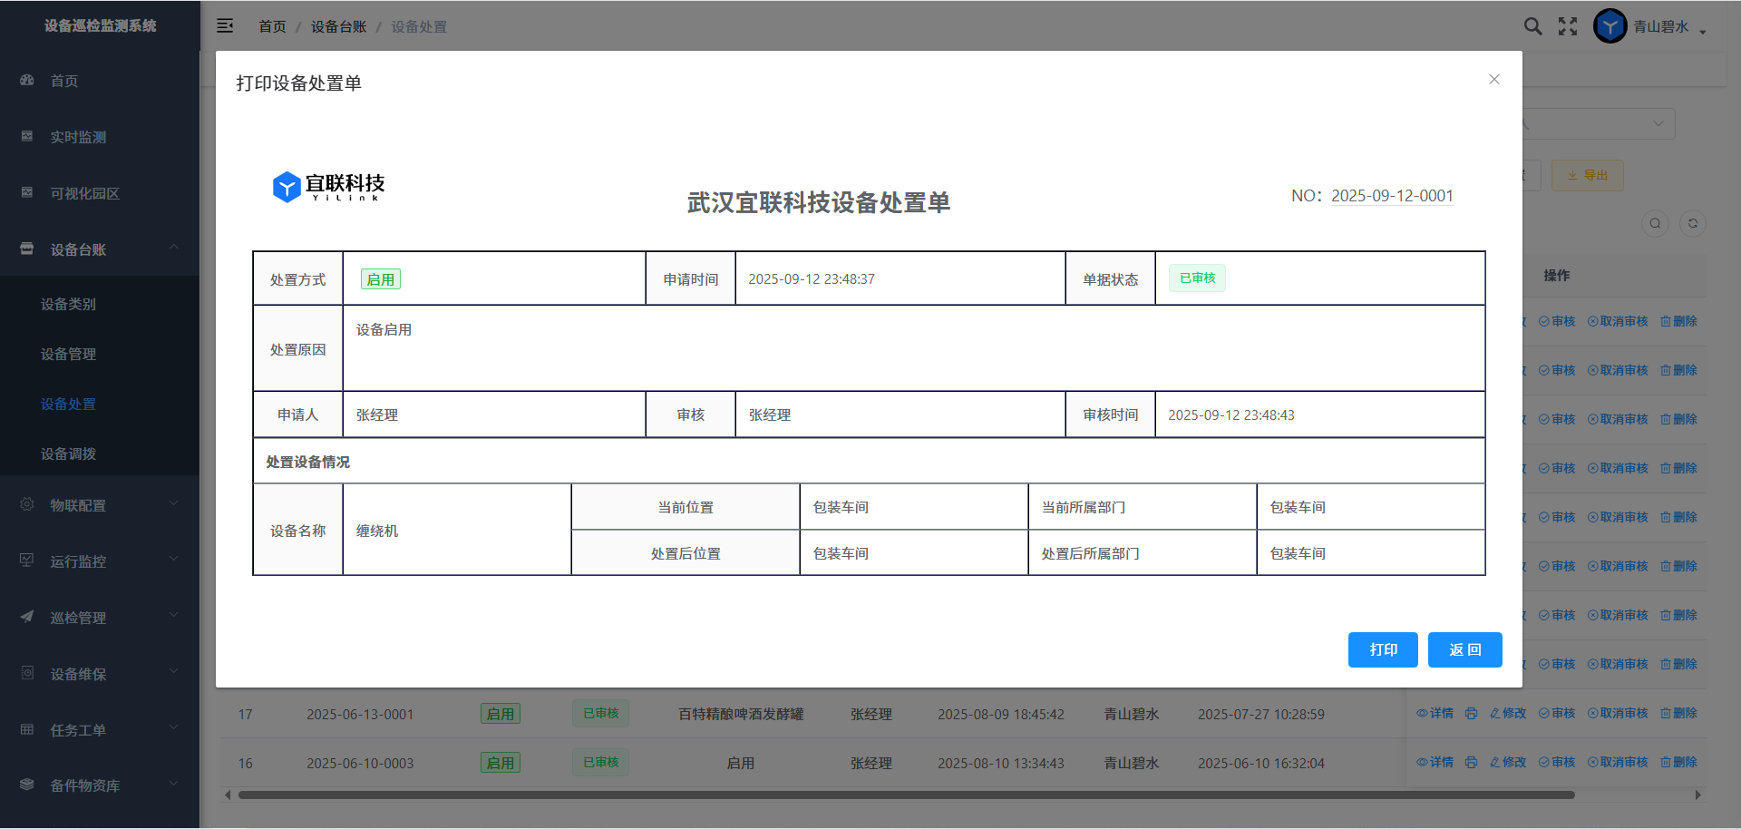
Task: Expand the 物联配置 menu
Action: click(100, 505)
